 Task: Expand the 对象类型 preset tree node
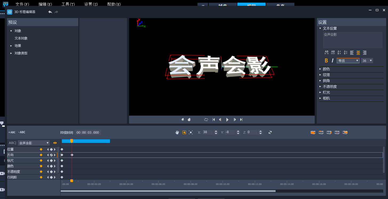[x=11, y=53]
